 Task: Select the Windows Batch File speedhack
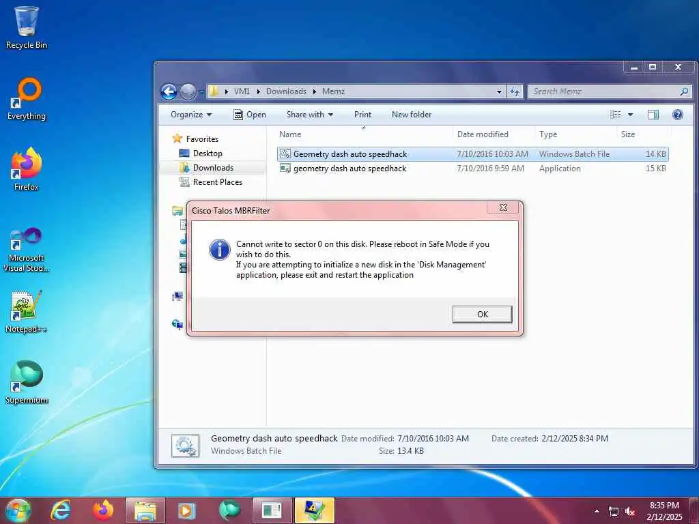472,154
